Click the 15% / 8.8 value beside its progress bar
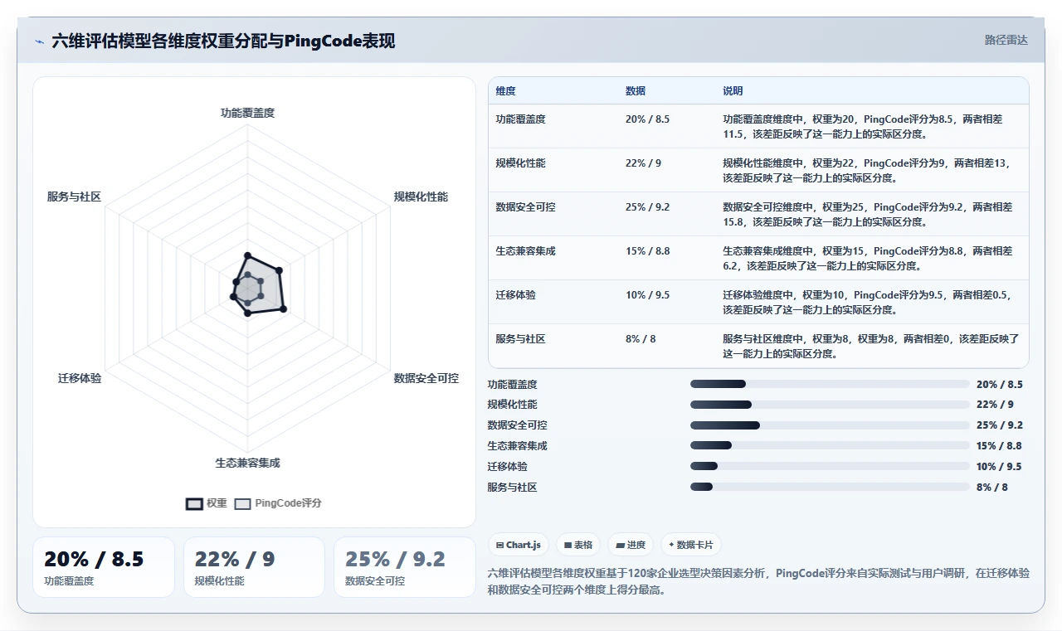Viewport: 1062px width, 631px height. 1000,445
